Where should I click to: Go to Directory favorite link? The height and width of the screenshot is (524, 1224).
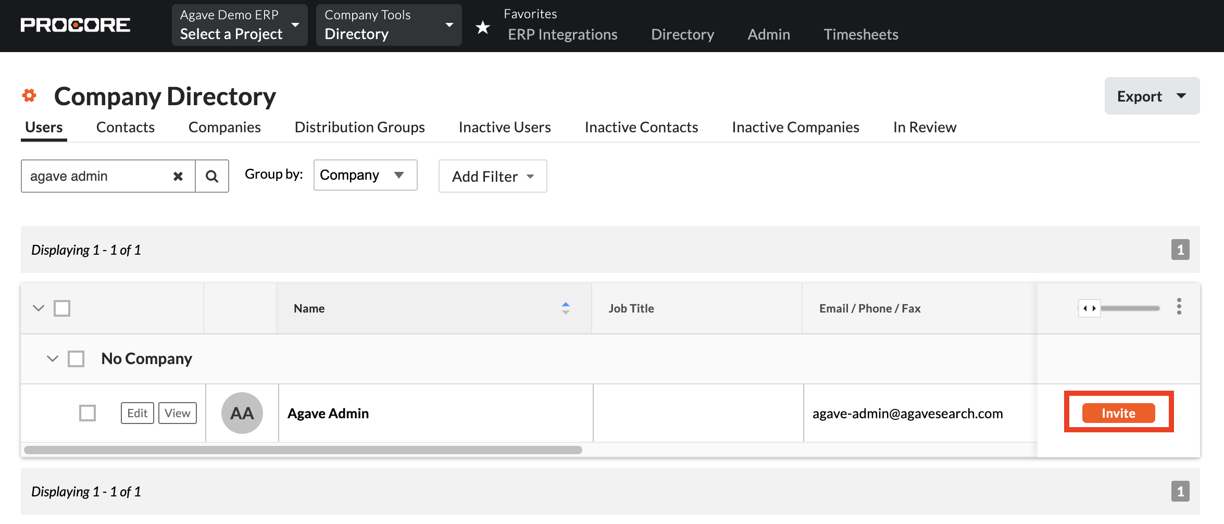click(x=682, y=34)
